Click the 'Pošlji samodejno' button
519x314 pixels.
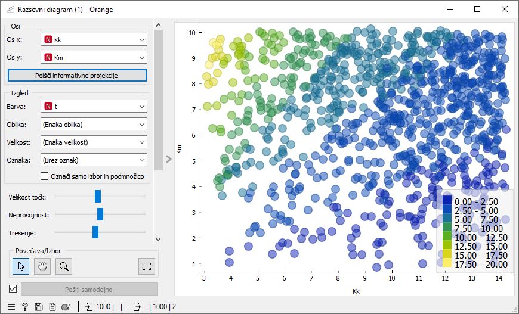click(89, 289)
